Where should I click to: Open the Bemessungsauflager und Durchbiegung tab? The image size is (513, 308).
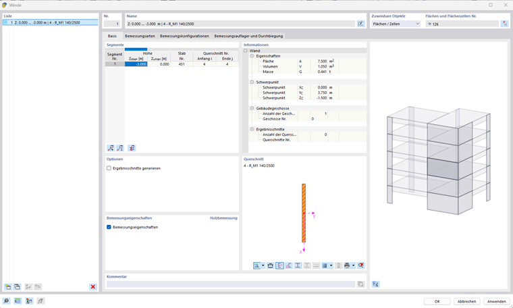pyautogui.click(x=248, y=36)
